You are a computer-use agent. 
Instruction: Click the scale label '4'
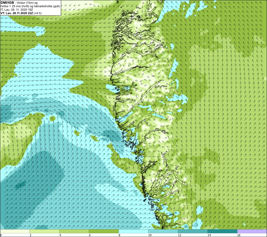coord(60,235)
